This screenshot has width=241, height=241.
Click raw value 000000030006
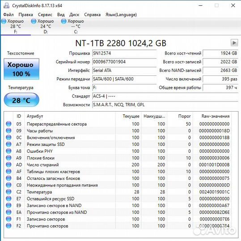point(214,158)
